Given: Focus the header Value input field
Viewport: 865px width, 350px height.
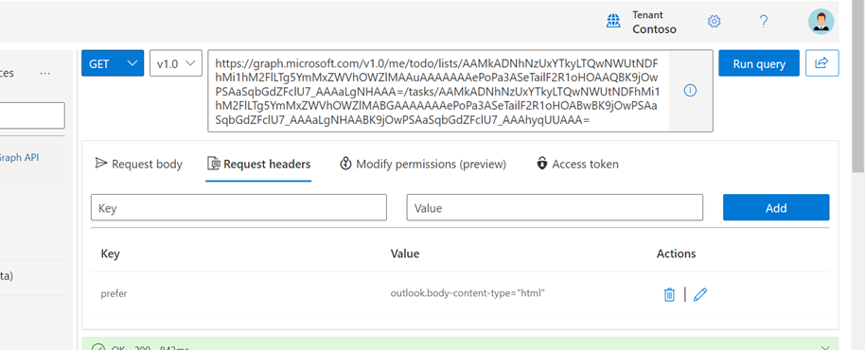Looking at the screenshot, I should pyautogui.click(x=555, y=208).
